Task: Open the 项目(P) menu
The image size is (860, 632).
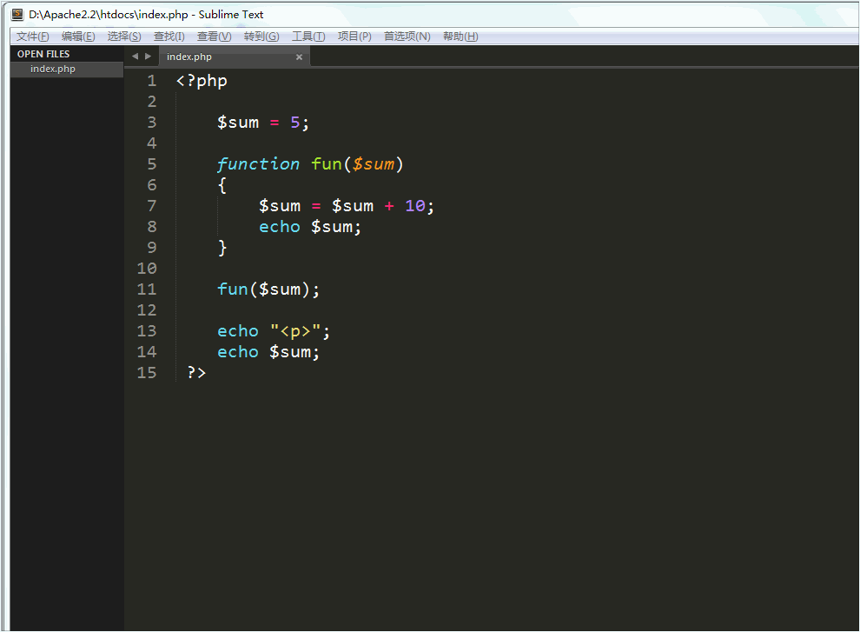Action: pos(354,37)
